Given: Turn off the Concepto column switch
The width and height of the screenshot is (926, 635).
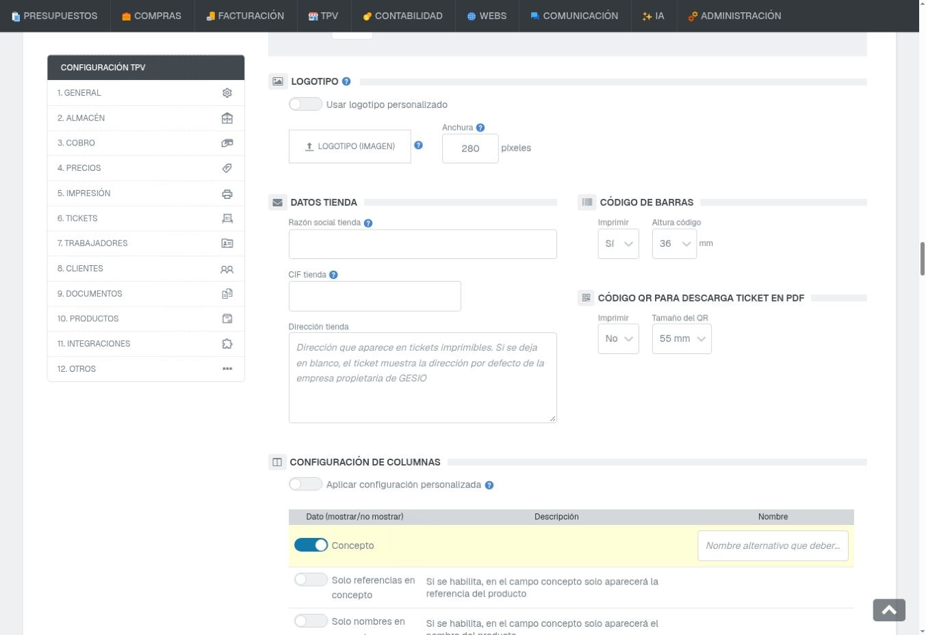Looking at the screenshot, I should (x=311, y=545).
